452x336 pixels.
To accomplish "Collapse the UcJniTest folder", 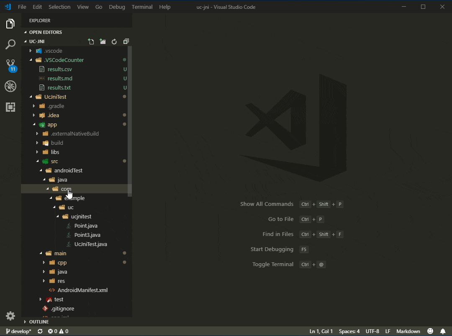I will click(x=77, y=97).
